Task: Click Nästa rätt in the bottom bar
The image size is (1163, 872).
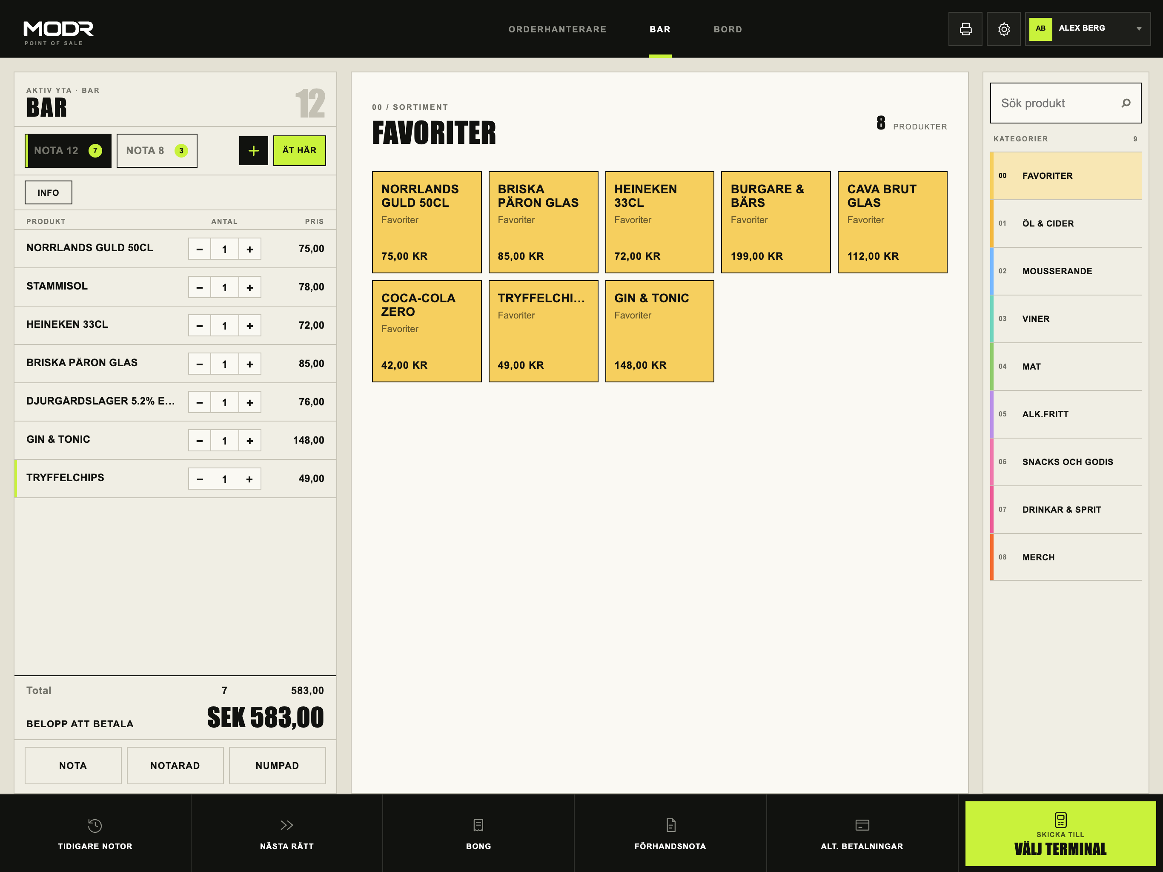Action: (x=287, y=834)
